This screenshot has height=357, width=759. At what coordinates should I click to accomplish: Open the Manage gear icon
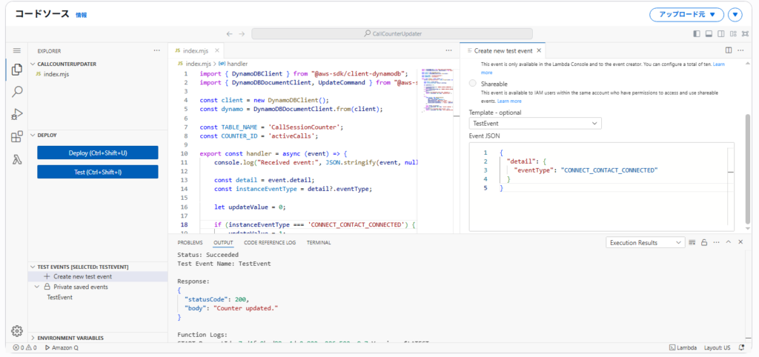17,330
